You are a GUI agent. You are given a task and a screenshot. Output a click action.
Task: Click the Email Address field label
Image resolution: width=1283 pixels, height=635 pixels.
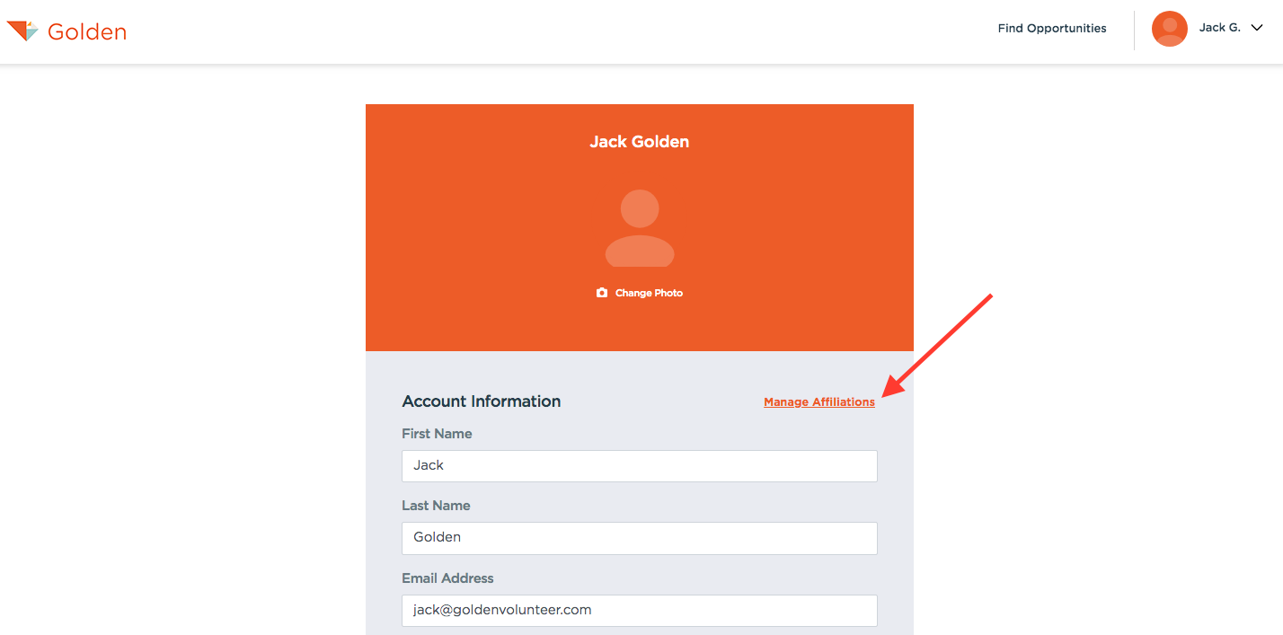coord(447,578)
